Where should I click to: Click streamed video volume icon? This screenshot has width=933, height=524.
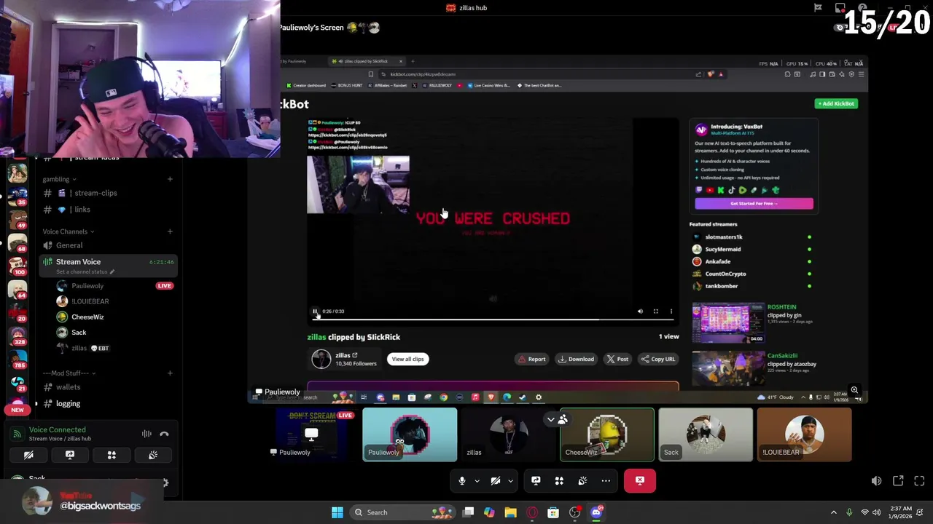(x=640, y=311)
